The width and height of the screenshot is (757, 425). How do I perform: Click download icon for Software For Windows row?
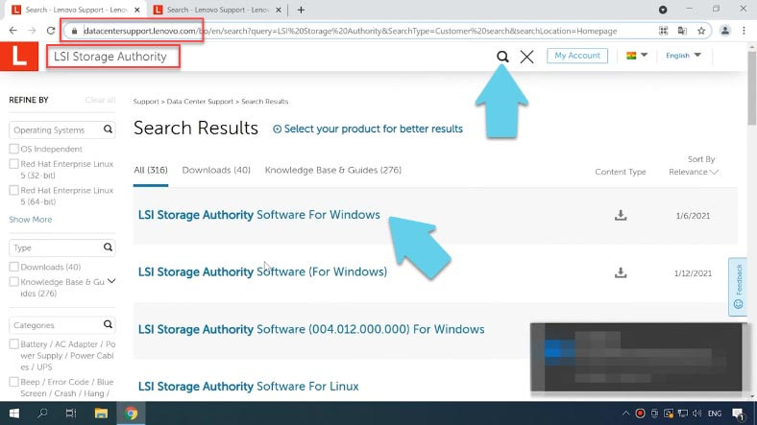click(621, 215)
